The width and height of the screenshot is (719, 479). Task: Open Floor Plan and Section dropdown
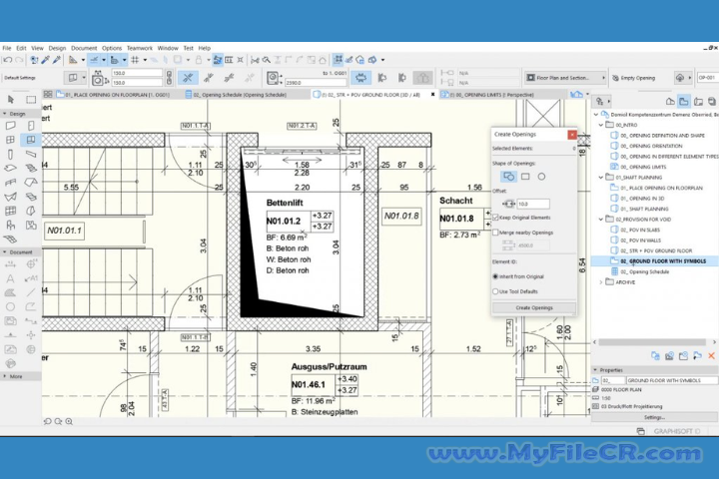pyautogui.click(x=565, y=78)
